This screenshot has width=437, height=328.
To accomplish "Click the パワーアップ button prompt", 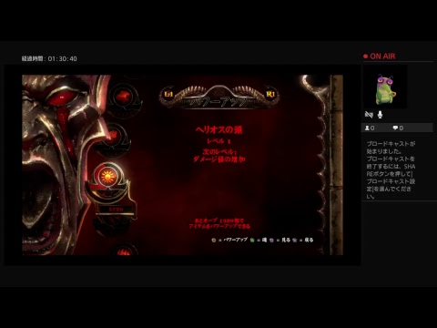I will [x=229, y=240].
